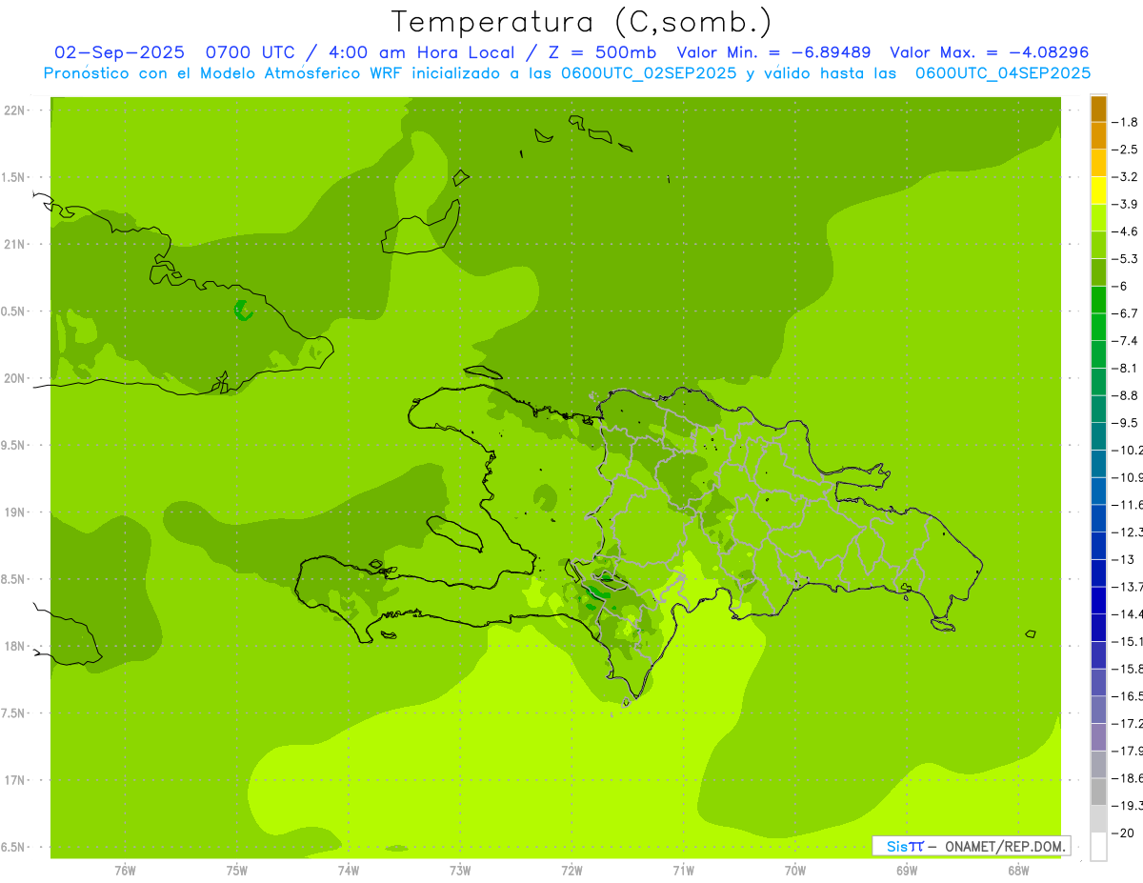1143x883 pixels.
Task: Click the title "Temperatura (C,somb.)"
Action: [x=581, y=22]
